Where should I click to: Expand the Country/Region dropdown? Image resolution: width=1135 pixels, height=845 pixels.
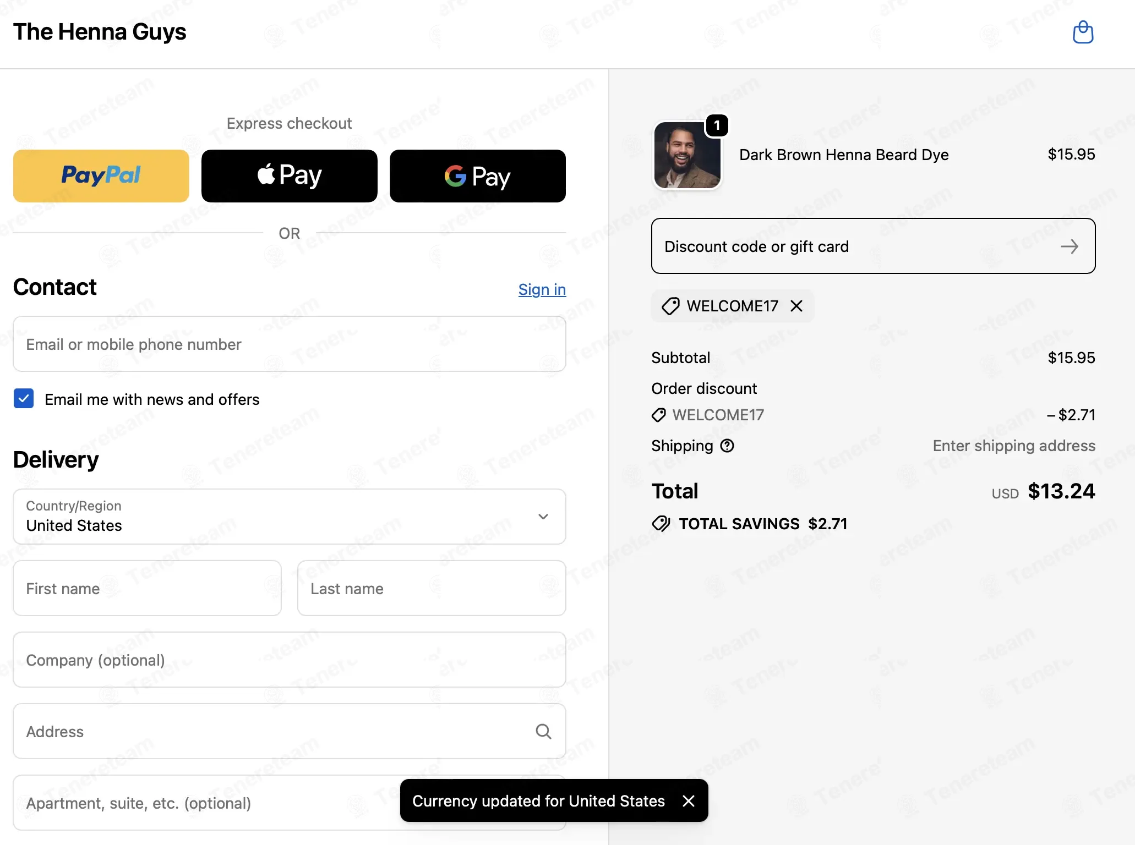point(290,517)
